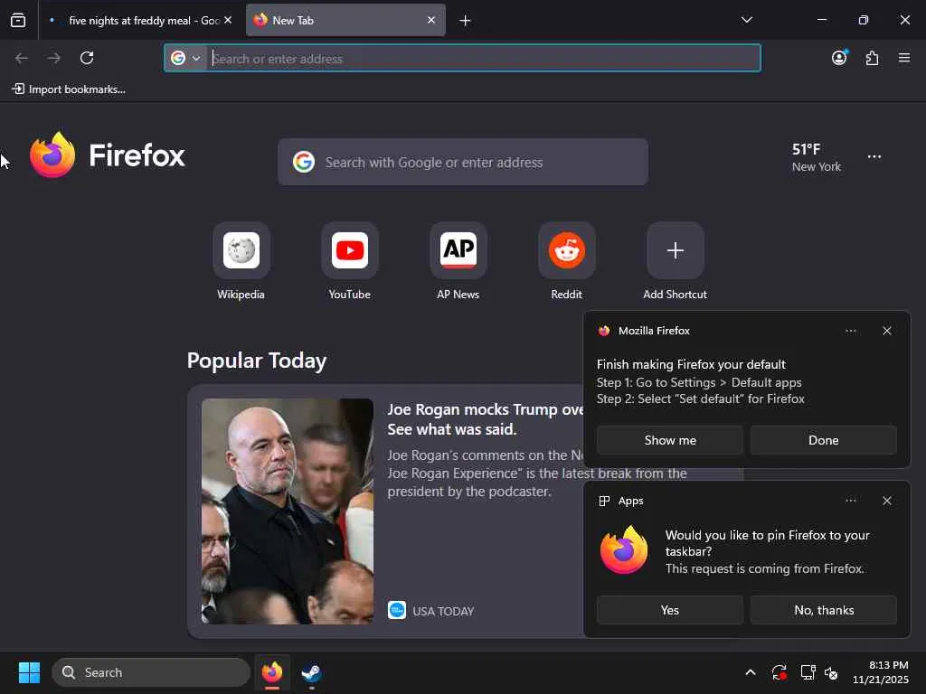Close the five nights at freddy meal tab

pyautogui.click(x=228, y=20)
